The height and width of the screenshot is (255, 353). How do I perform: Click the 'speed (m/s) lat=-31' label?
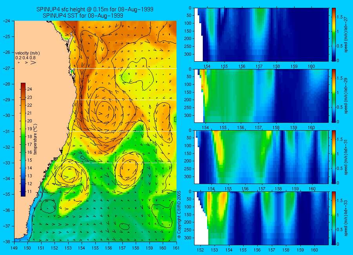[346, 157]
